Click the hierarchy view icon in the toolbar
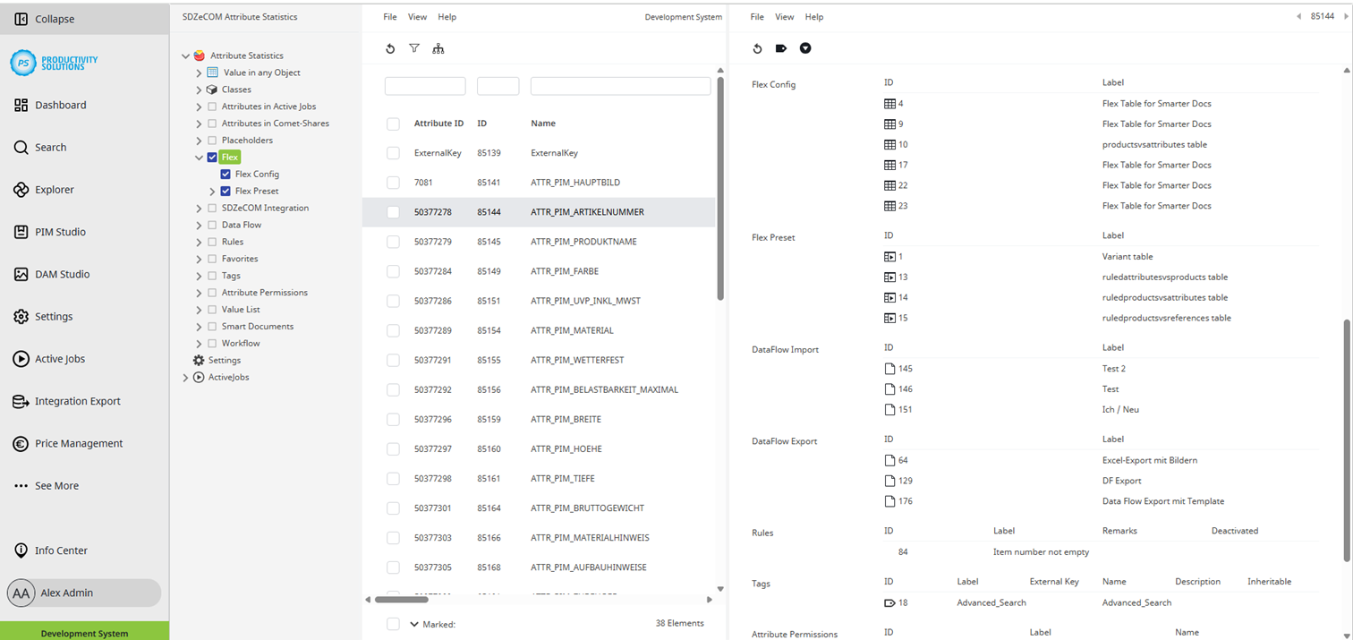The height and width of the screenshot is (640, 1353). 438,48
